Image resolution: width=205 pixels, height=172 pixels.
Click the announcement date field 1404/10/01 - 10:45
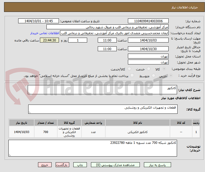tap(39, 21)
